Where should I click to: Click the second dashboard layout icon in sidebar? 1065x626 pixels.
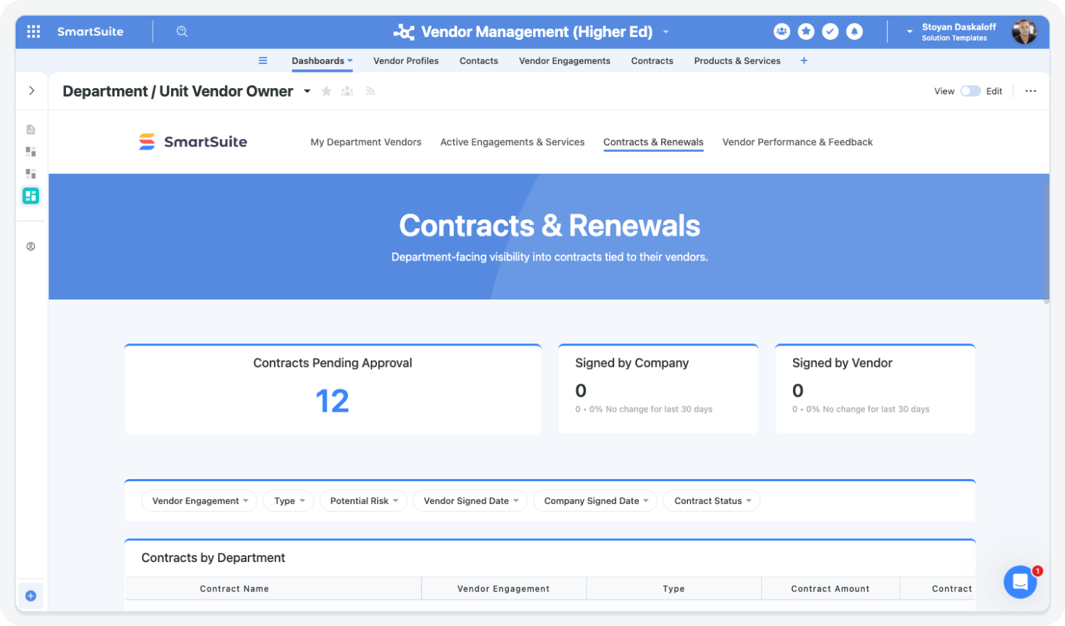pyautogui.click(x=31, y=173)
